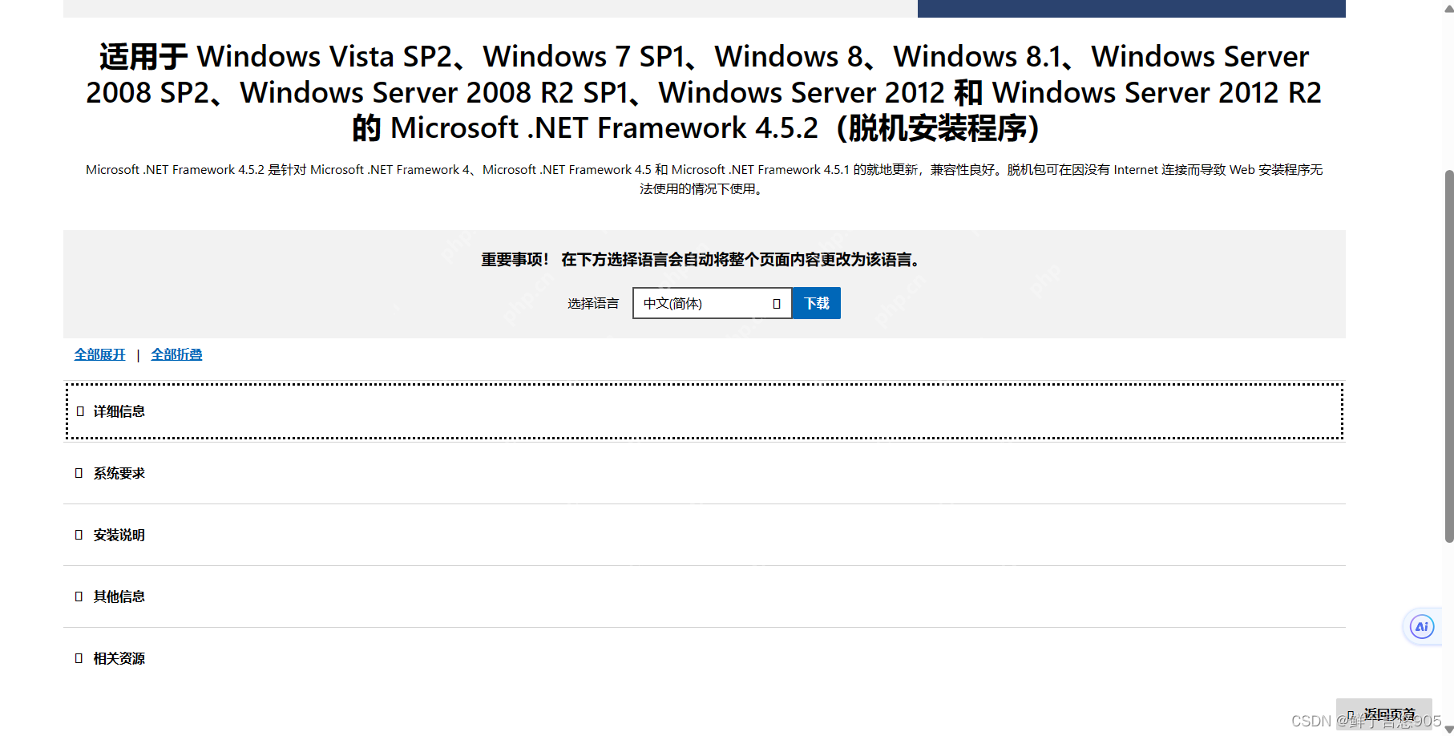Click the vertical scrollbar thumb
The height and width of the screenshot is (736, 1454).
click(1448, 353)
